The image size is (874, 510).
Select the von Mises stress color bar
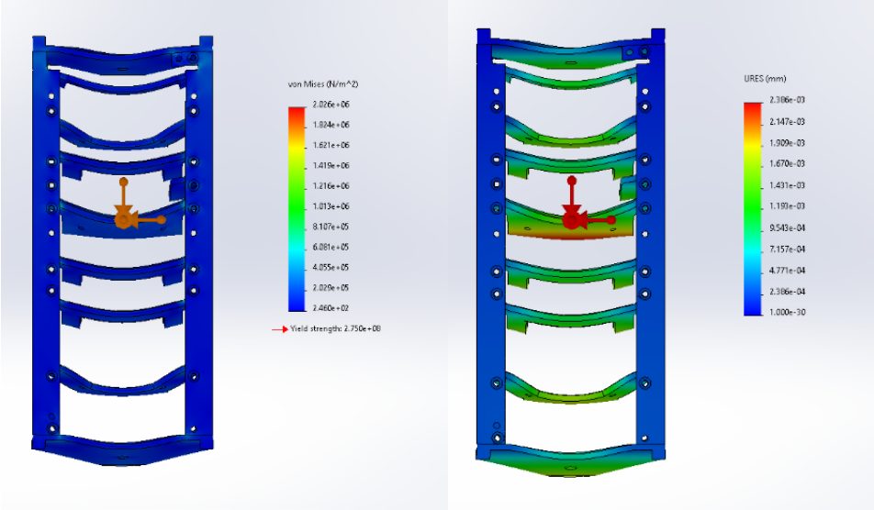click(x=297, y=209)
